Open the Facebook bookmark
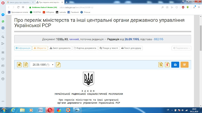This screenshot has width=202, height=113. point(73,12)
